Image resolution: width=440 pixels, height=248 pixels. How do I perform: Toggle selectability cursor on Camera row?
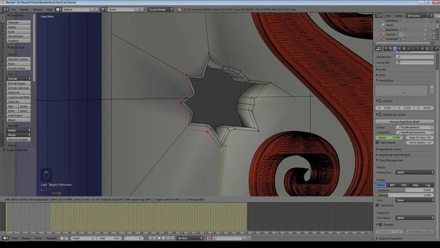pyautogui.click(x=429, y=34)
